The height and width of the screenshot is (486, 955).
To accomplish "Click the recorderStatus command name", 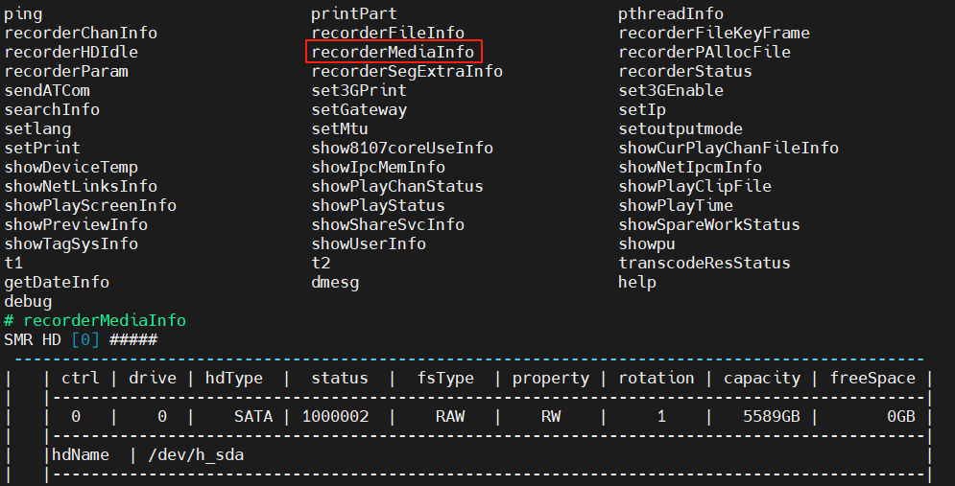I will (x=685, y=71).
